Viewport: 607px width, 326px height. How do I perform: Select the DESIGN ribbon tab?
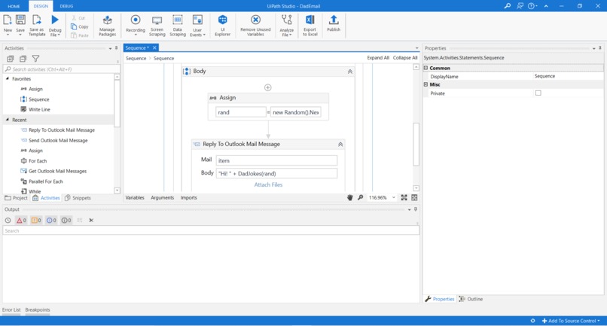41,6
